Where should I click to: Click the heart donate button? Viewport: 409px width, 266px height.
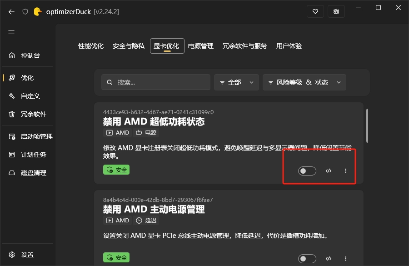click(315, 11)
